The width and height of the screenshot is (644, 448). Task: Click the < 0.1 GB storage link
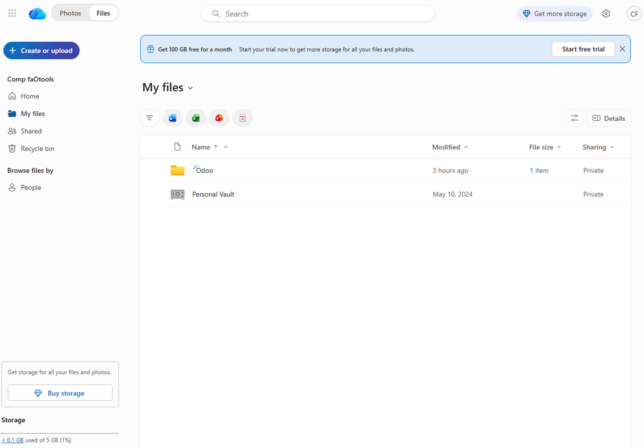(13, 440)
